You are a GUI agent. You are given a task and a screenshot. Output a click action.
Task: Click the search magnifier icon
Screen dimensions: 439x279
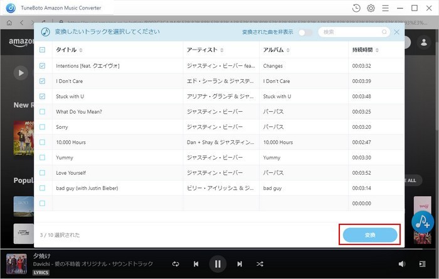tap(384, 32)
